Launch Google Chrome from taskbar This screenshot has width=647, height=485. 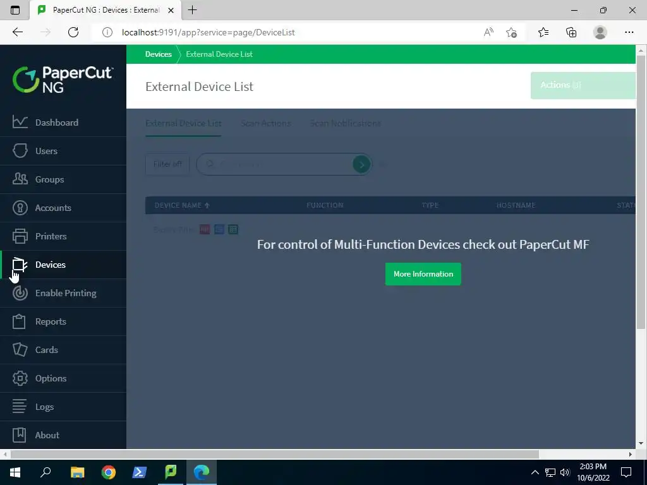click(109, 472)
